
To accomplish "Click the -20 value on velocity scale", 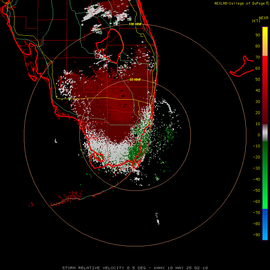I will [x=256, y=157].
